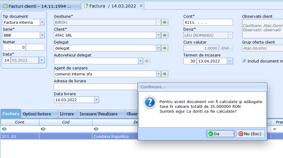Image resolution: width=283 pixels, height=158 pixels.
Task: Open Data livrare date dropdown
Action: (x=96, y=100)
